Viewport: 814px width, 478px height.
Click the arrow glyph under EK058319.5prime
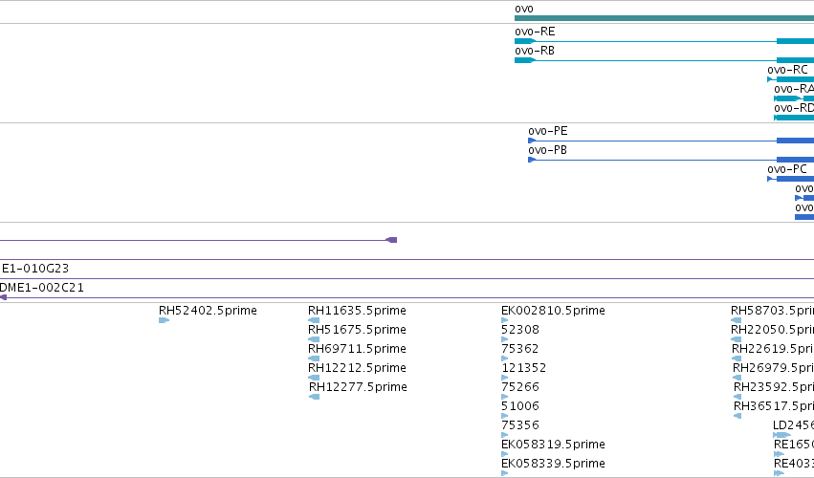click(505, 455)
